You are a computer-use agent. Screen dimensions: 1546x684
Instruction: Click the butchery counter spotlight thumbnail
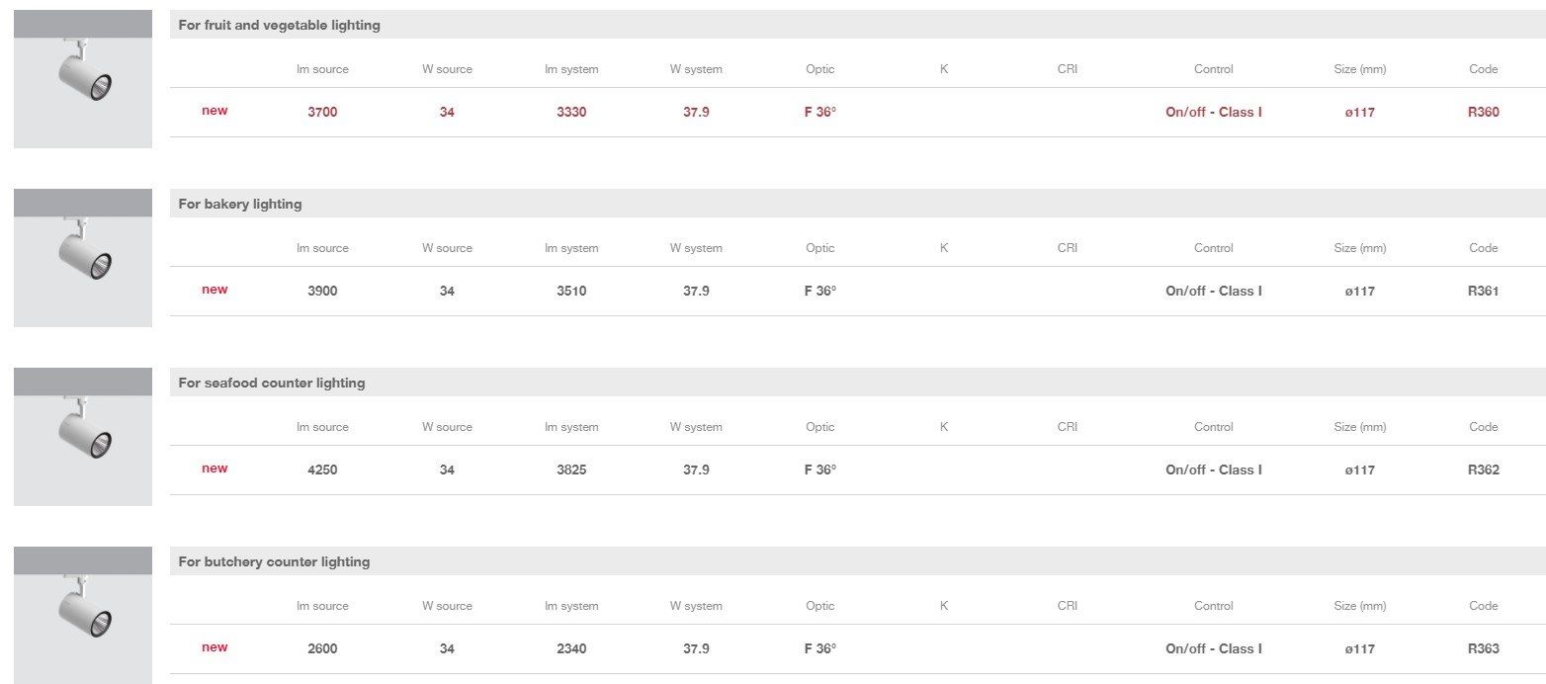[83, 615]
